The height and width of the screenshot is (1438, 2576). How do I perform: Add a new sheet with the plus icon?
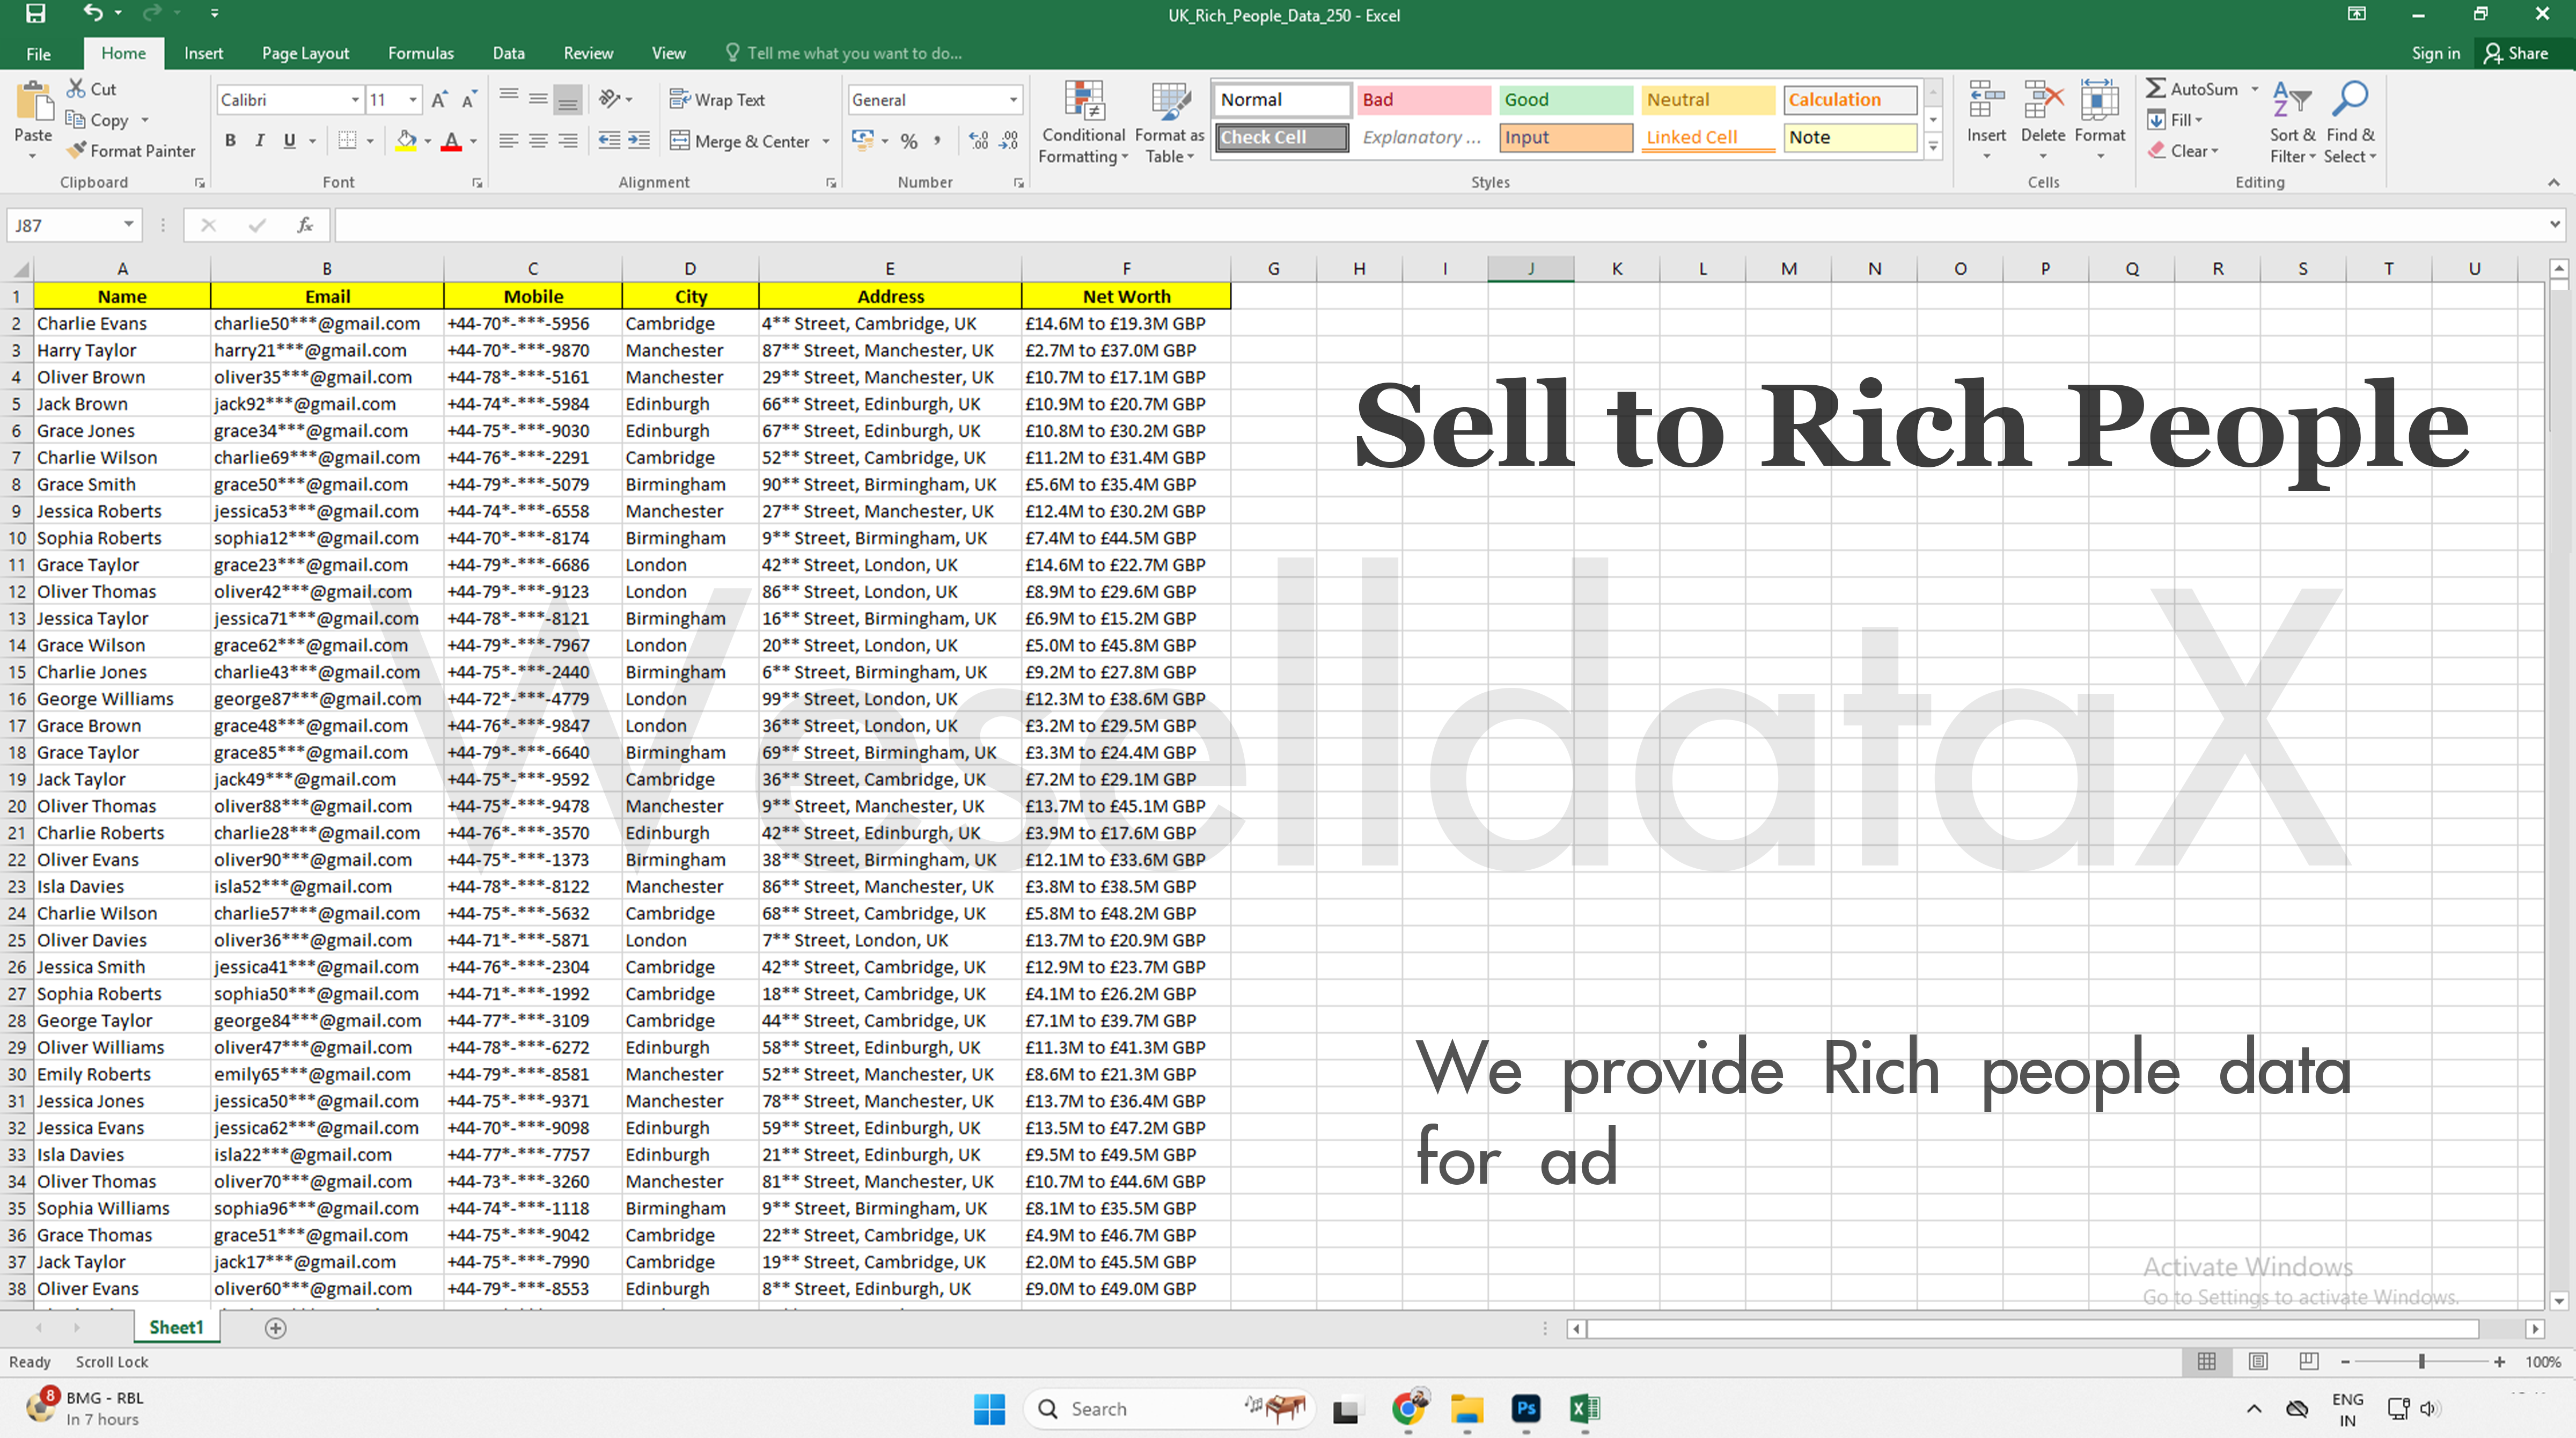point(276,1328)
